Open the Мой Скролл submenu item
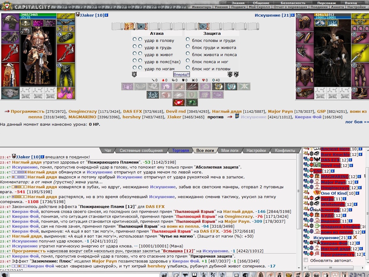The width and height of the screenshot is (369, 277). 259,7
